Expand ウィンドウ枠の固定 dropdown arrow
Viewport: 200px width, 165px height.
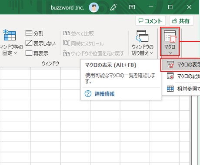tap(16, 53)
